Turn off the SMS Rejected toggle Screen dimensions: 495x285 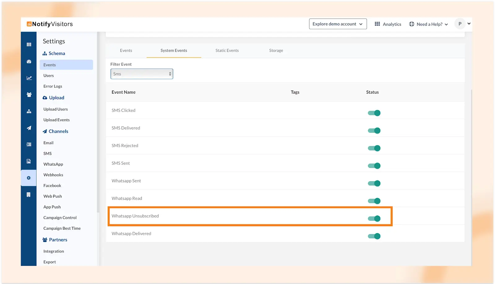(374, 148)
